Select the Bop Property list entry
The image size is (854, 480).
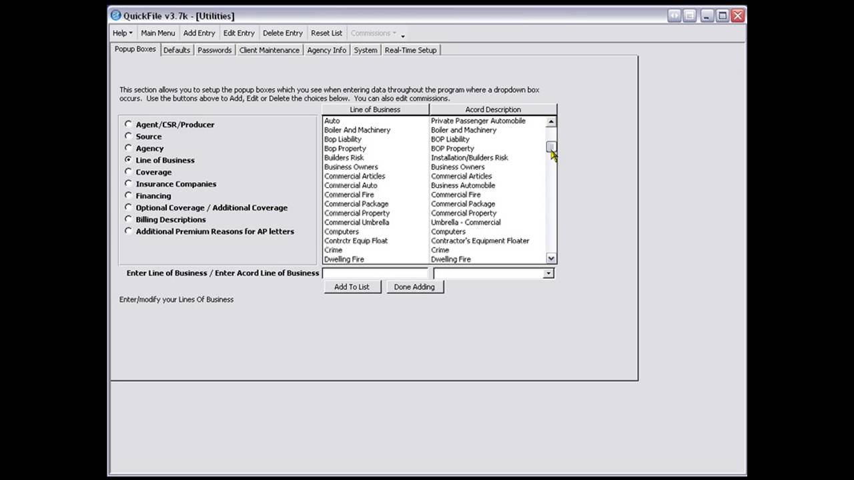click(x=345, y=149)
